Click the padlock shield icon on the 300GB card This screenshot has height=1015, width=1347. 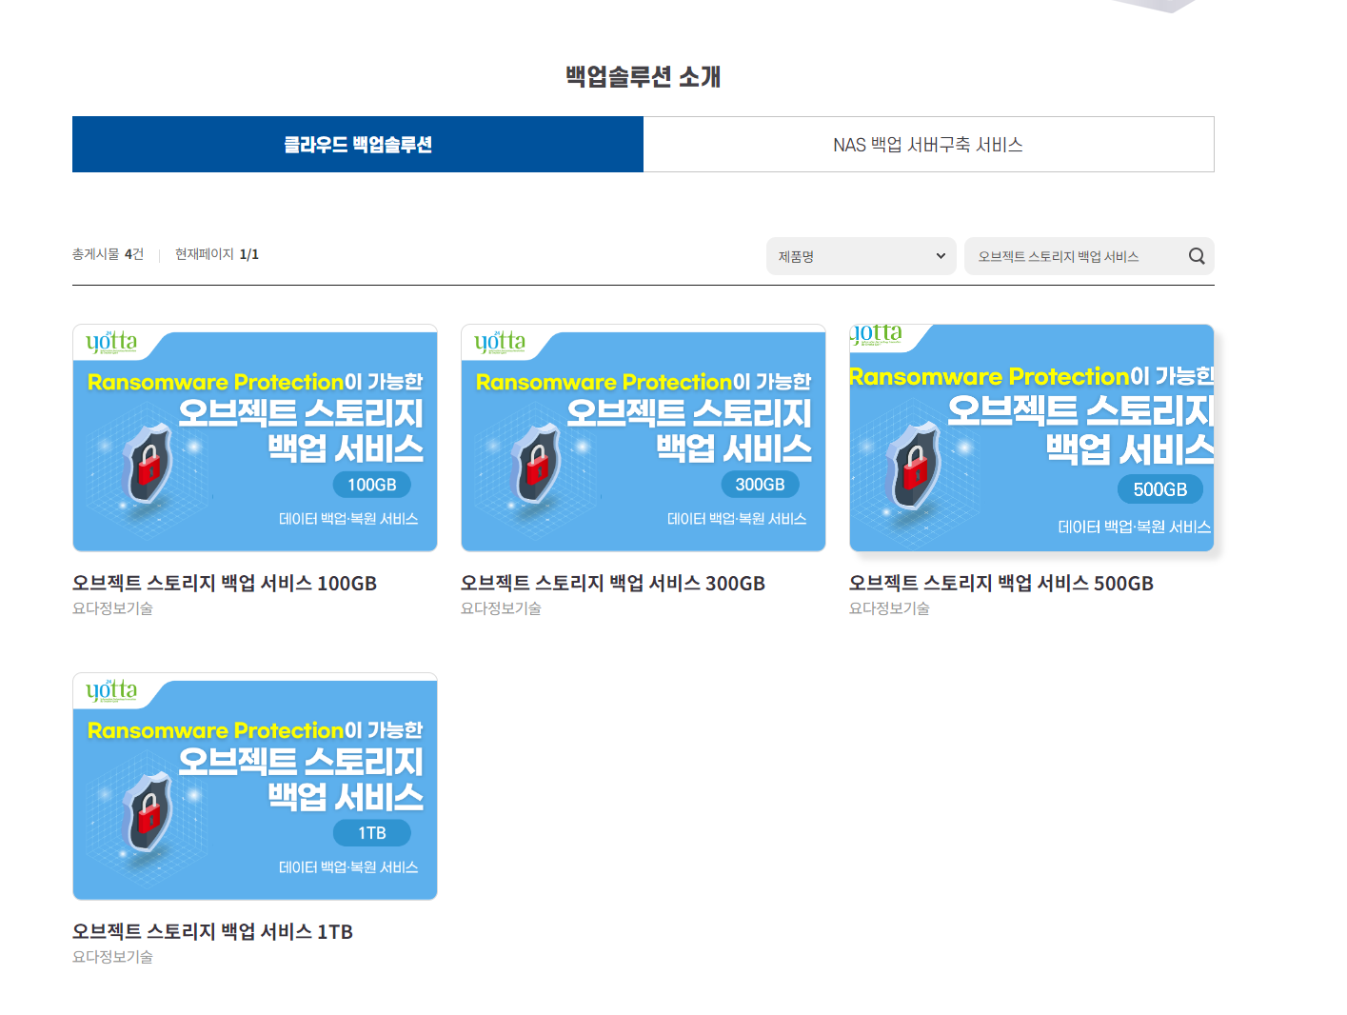click(x=536, y=464)
